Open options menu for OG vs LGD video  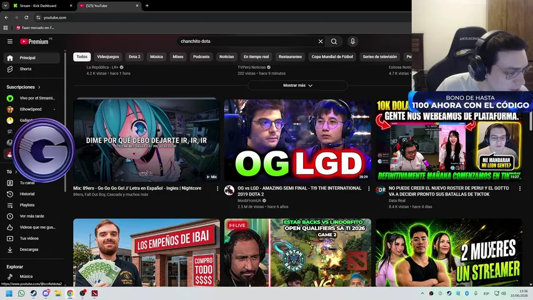click(x=369, y=188)
